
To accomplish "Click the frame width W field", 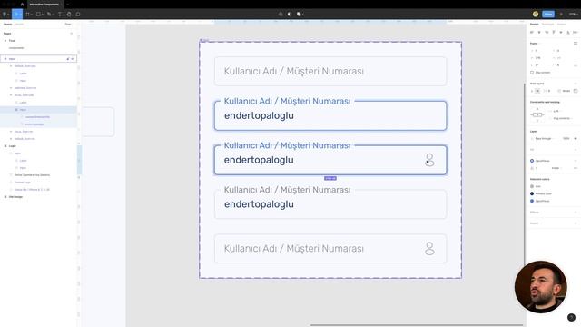I will [538, 58].
